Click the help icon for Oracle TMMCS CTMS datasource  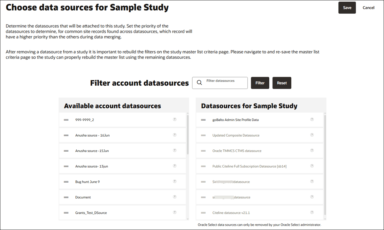(x=312, y=150)
